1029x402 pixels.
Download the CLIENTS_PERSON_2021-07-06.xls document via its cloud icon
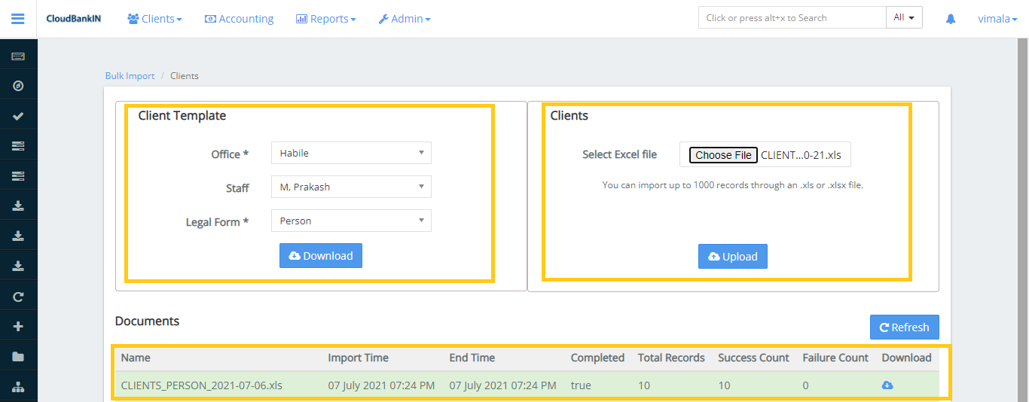coord(887,385)
